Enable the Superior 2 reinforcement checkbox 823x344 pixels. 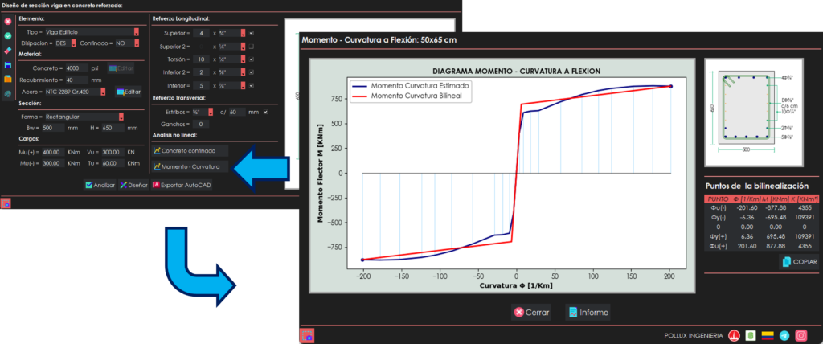click(x=252, y=47)
